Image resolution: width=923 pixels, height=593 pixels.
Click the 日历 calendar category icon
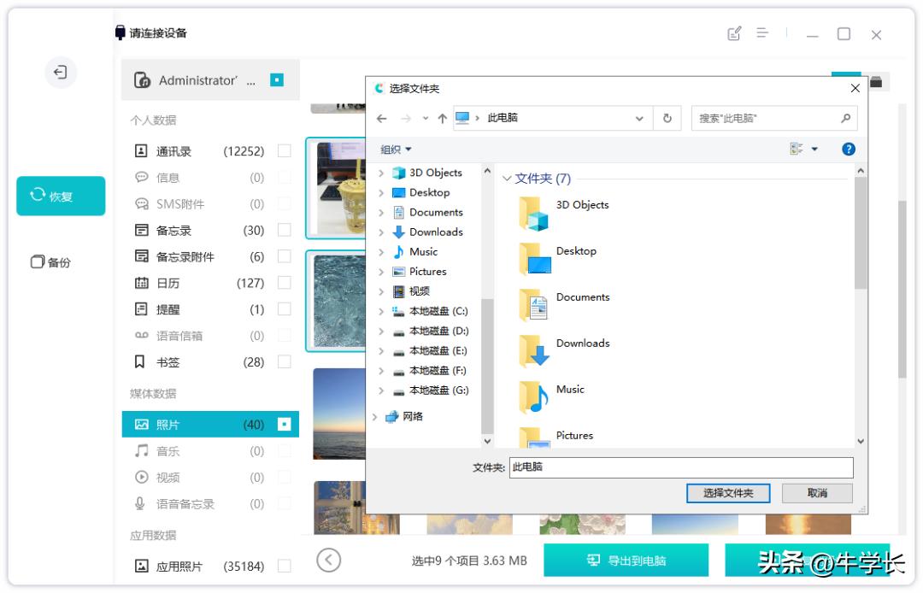143,282
